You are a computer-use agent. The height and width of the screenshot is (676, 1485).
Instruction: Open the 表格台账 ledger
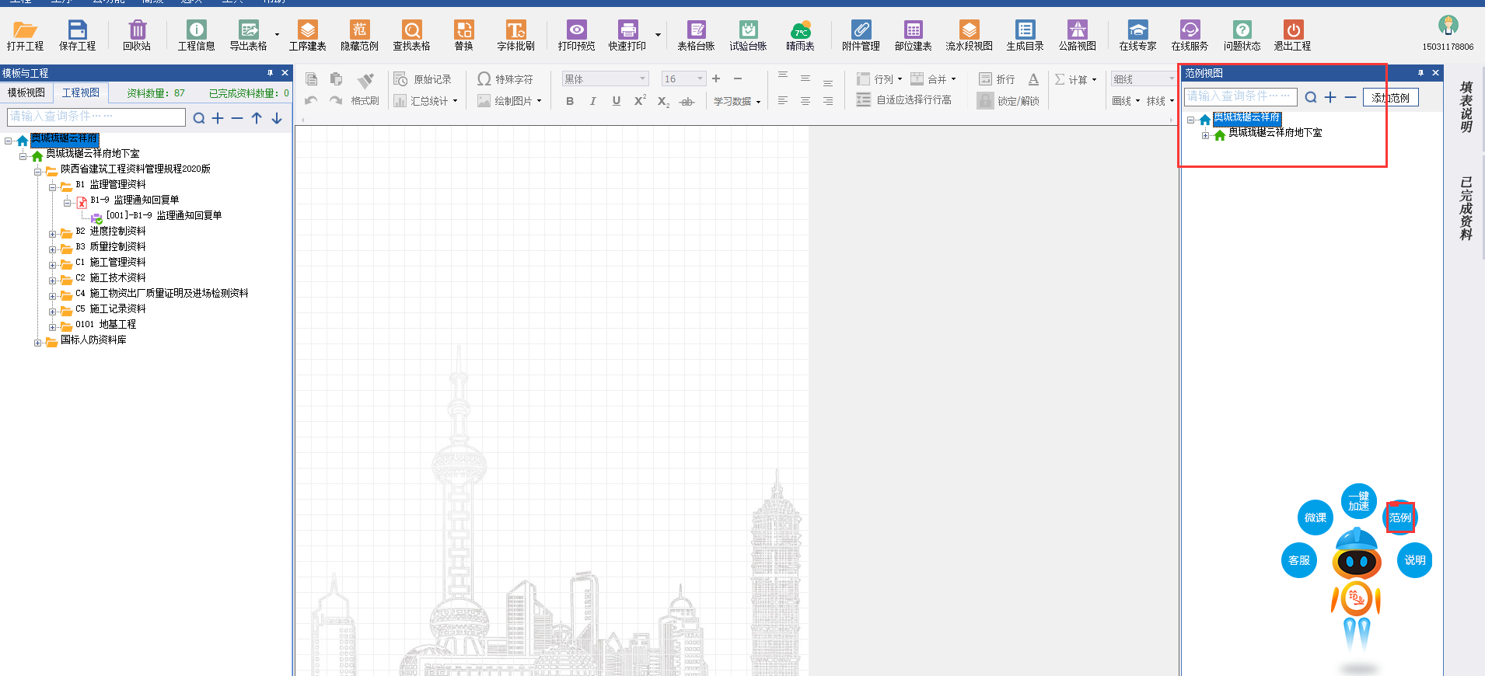click(696, 36)
